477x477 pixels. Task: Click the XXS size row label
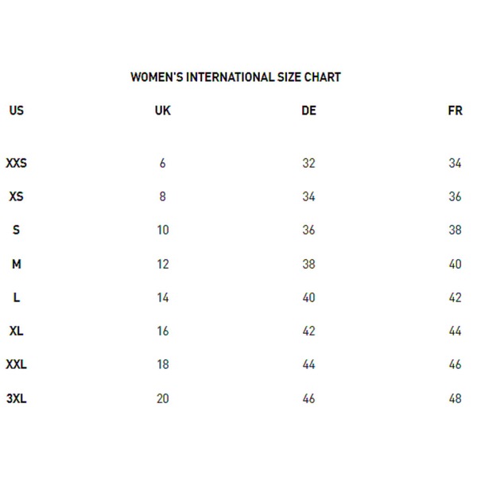(x=17, y=163)
